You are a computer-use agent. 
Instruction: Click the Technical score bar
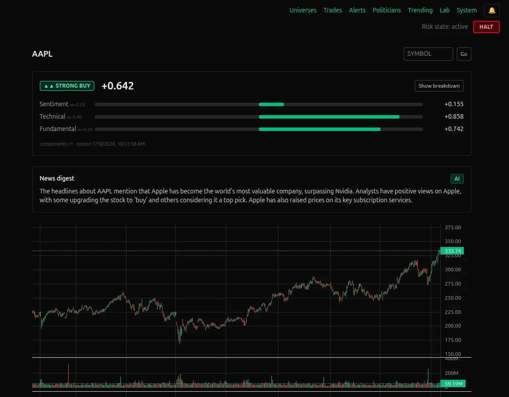(259, 117)
